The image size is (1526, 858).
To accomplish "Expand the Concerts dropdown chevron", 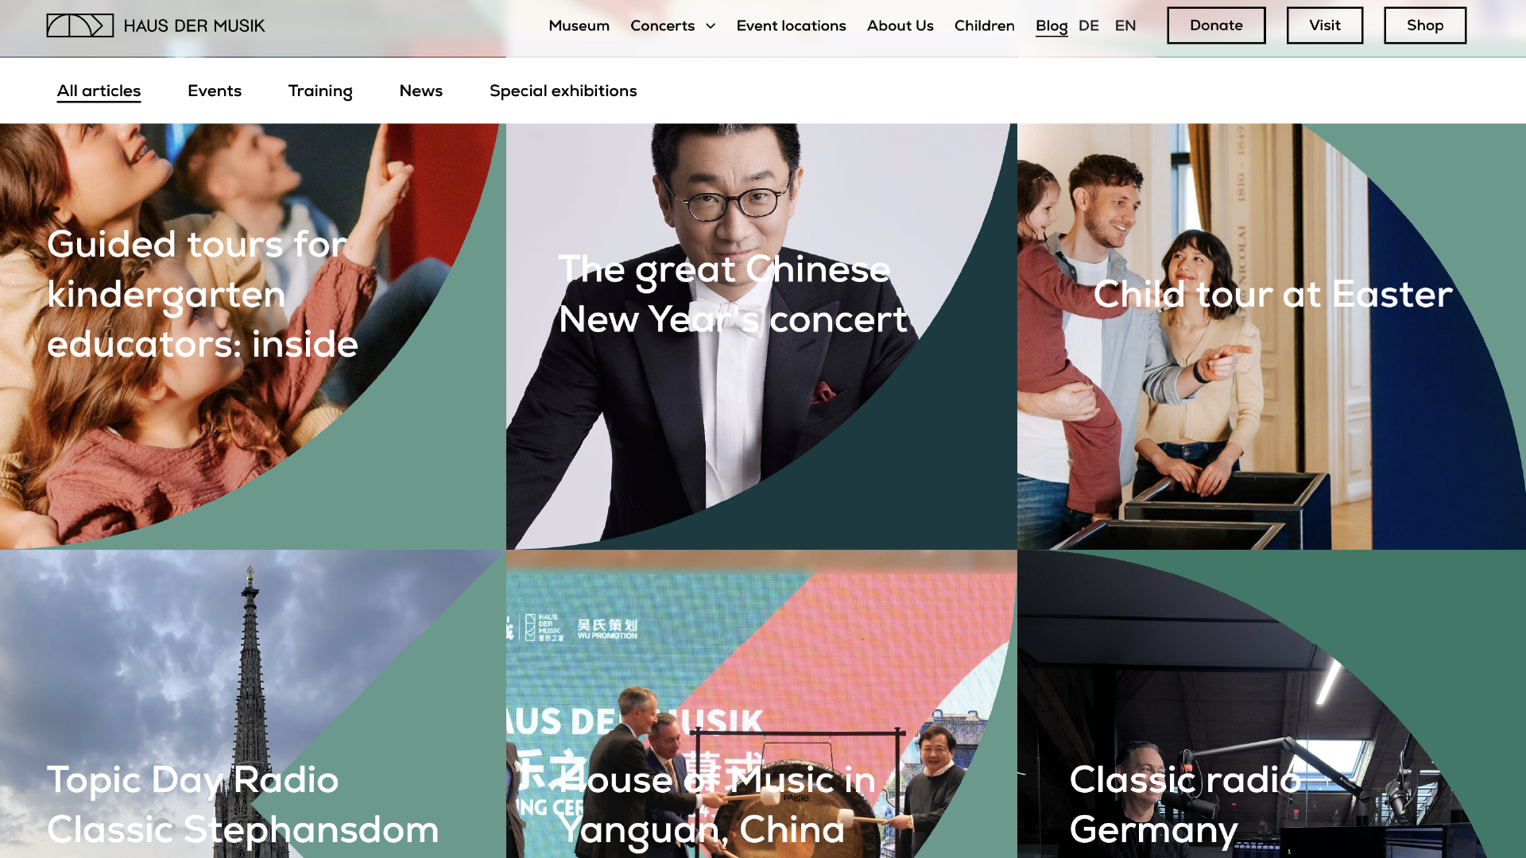I will point(711,26).
